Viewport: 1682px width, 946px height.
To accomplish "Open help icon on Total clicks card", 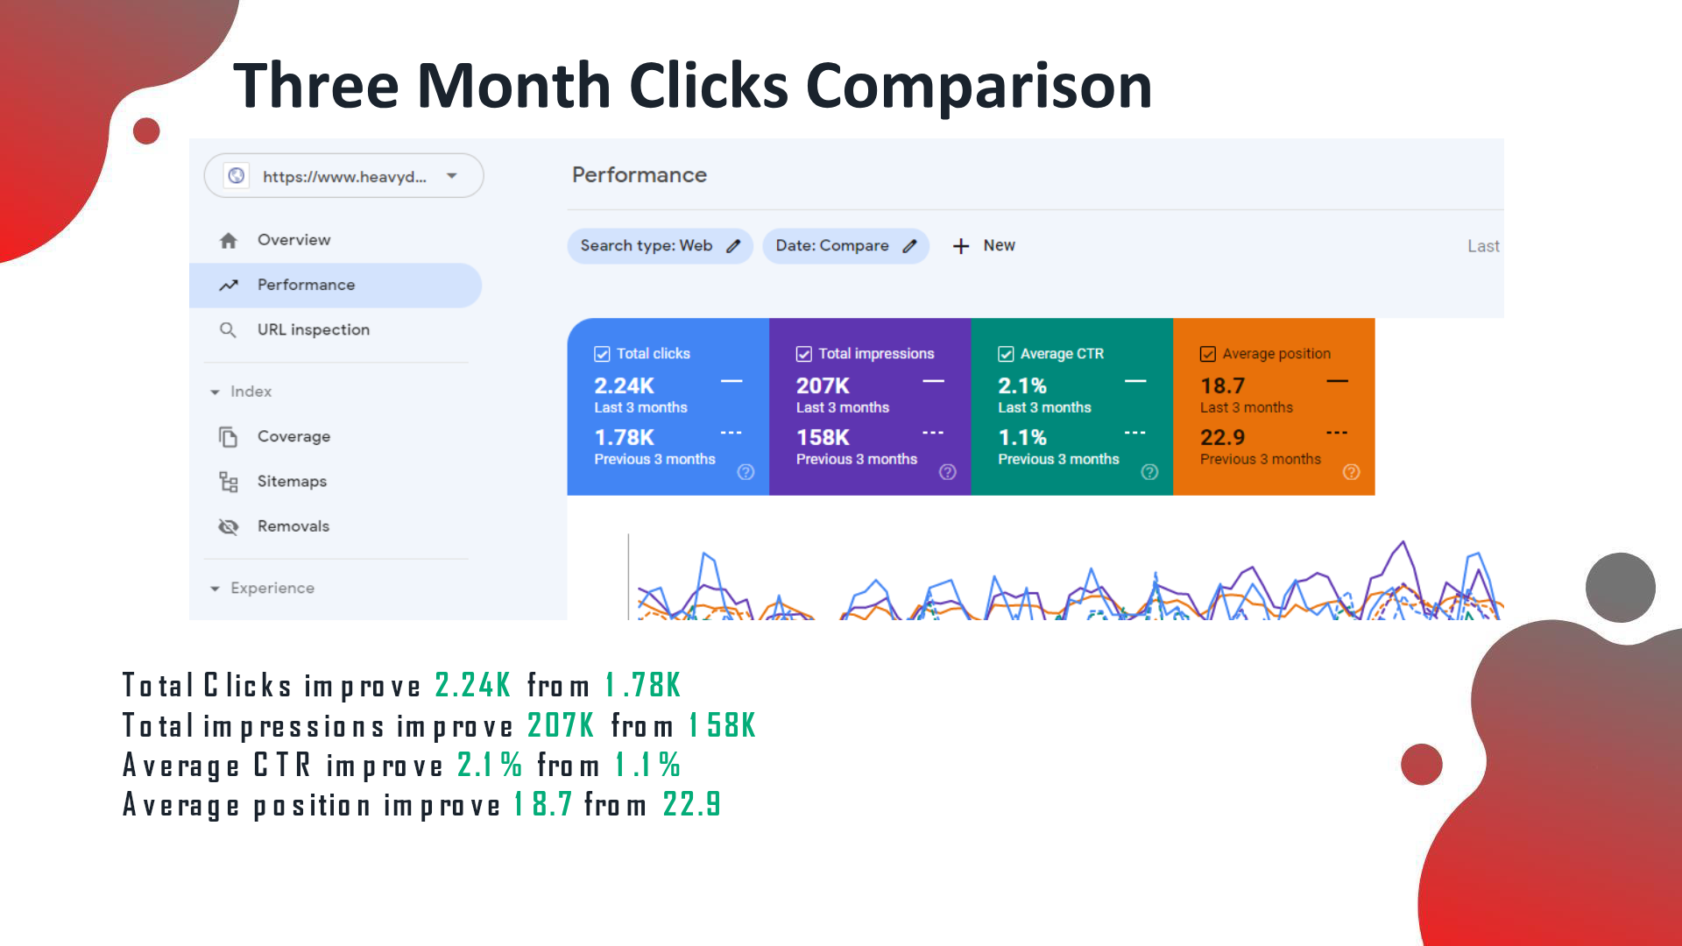I will coord(746,472).
